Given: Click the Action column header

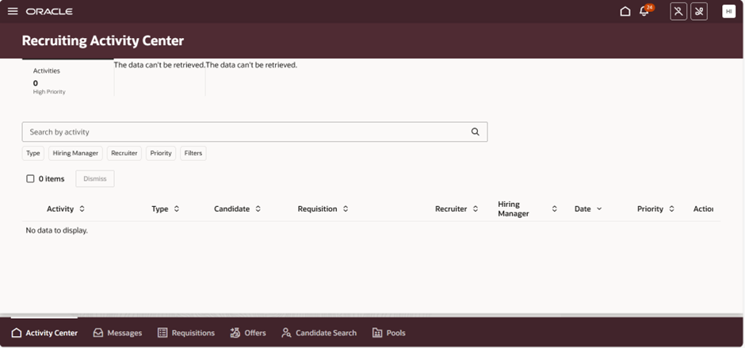Looking at the screenshot, I should 703,208.
